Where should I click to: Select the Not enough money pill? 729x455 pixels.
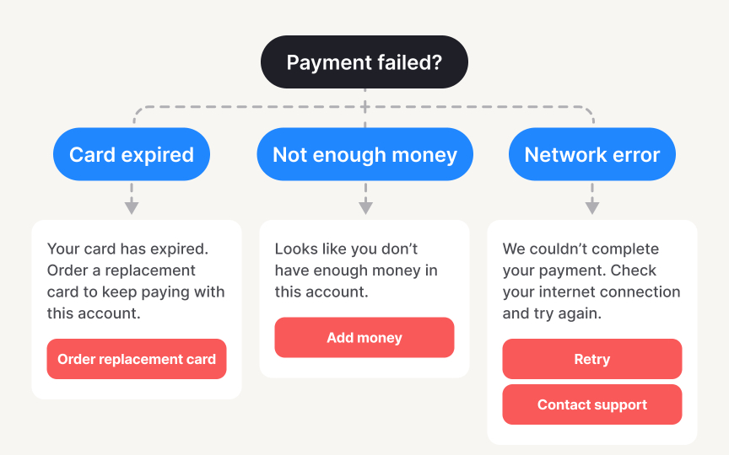(x=364, y=154)
